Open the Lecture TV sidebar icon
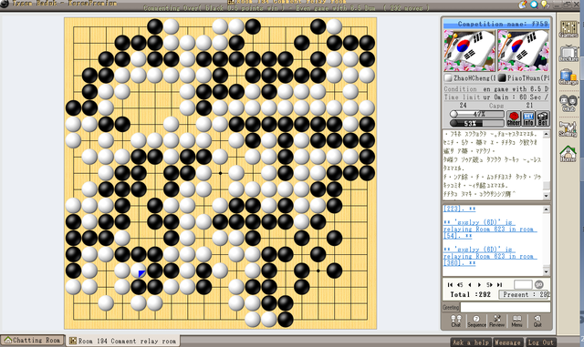 568,54
